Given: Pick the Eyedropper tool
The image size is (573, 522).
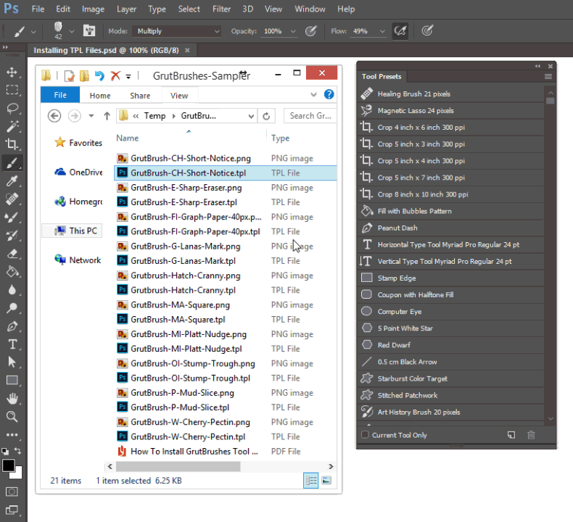Looking at the screenshot, I should pos(12,181).
